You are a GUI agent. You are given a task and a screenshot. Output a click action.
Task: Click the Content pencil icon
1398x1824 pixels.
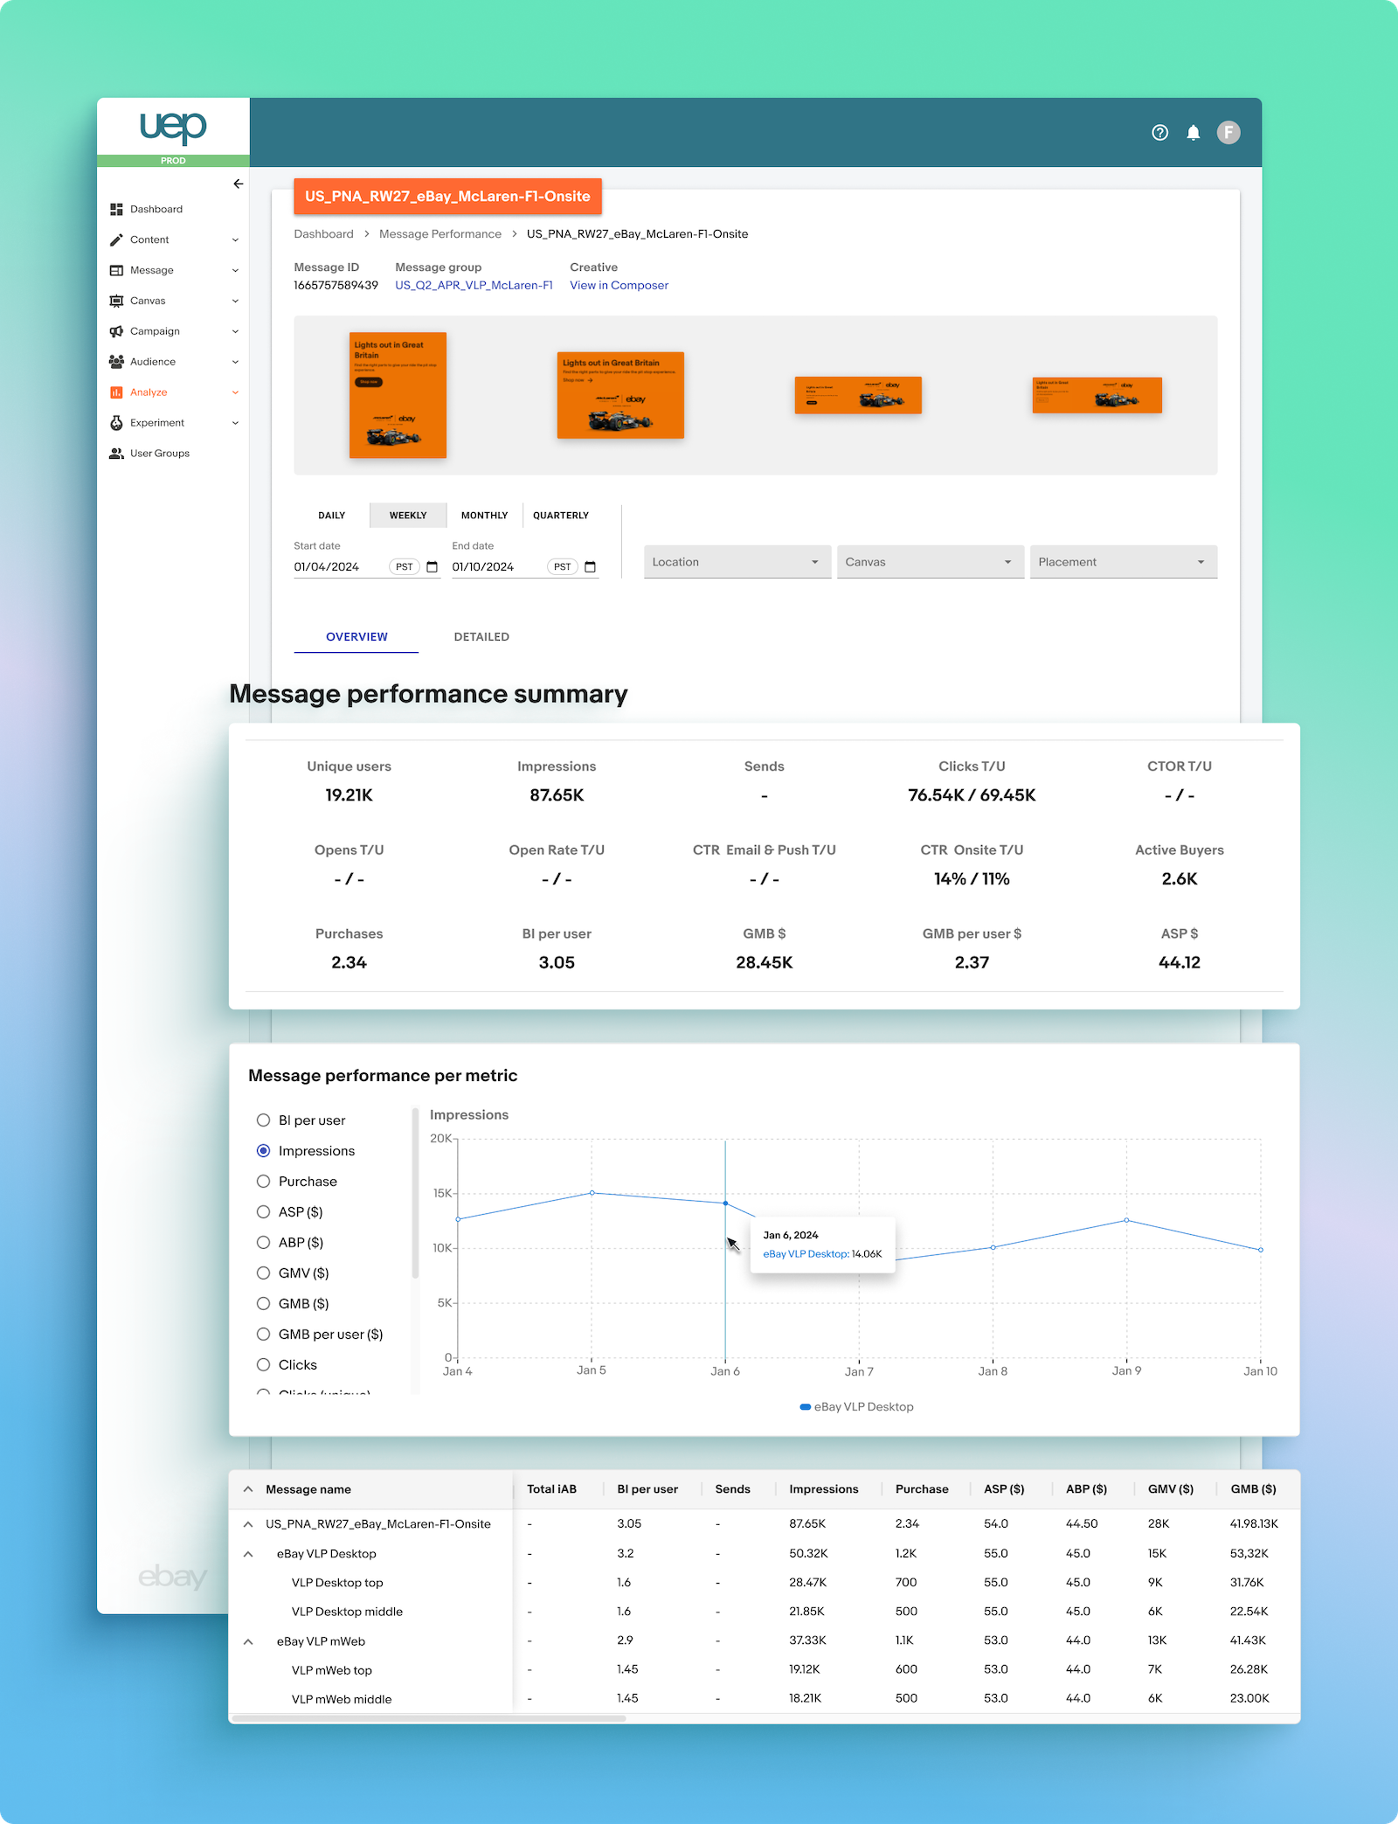click(x=116, y=239)
